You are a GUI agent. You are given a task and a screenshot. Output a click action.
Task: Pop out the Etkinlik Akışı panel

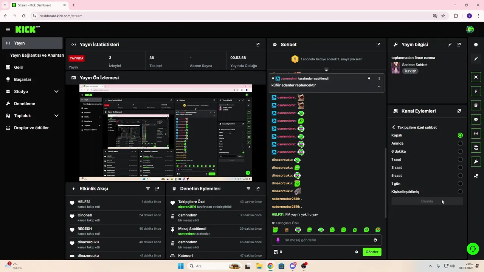point(157,189)
